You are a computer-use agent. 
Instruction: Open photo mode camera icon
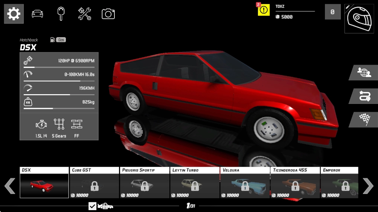coord(108,14)
